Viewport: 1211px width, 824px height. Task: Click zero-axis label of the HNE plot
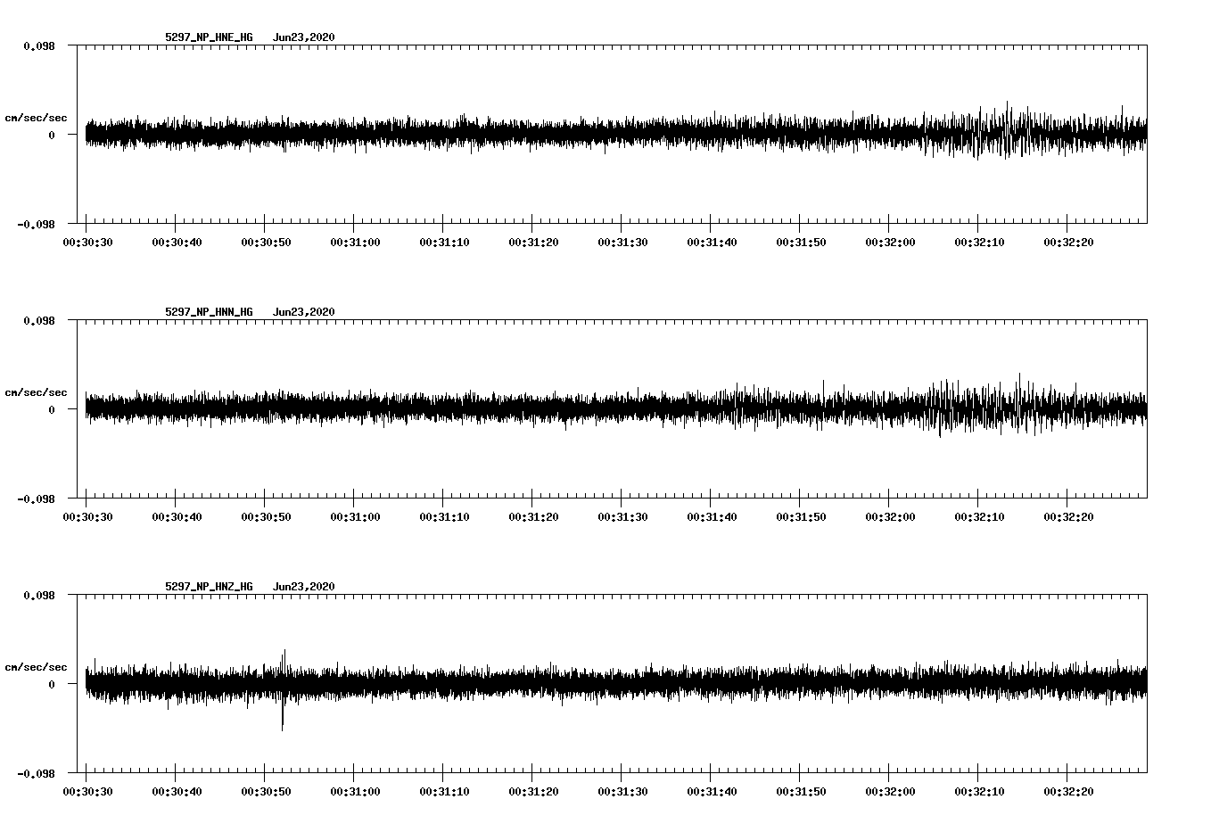(52, 135)
